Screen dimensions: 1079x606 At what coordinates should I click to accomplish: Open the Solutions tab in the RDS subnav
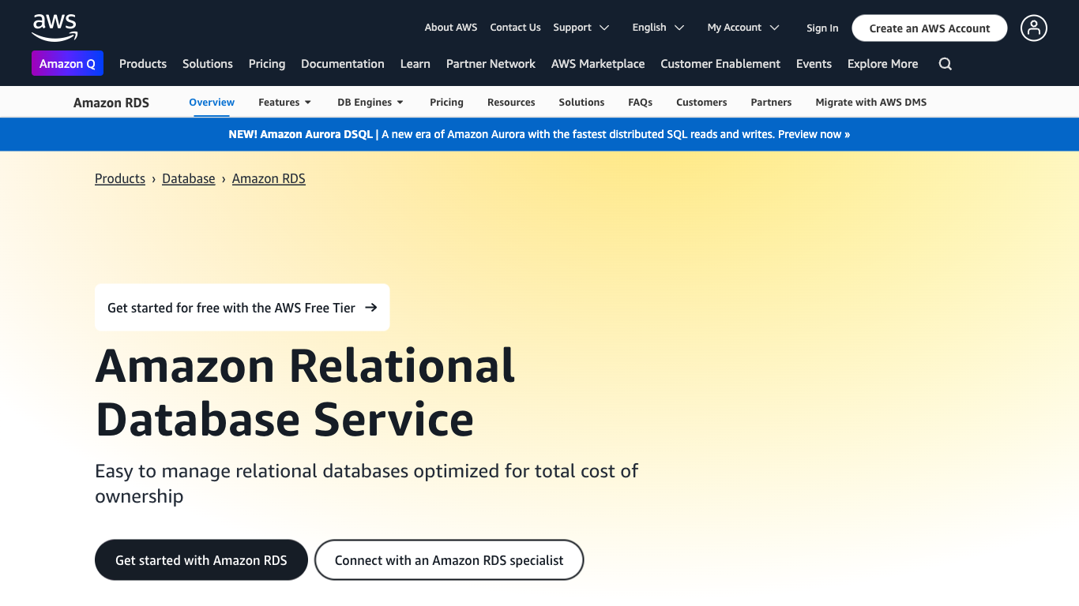(x=581, y=103)
